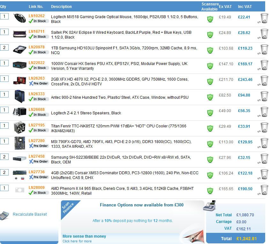Click trash icon for Logitech Z-4 speakers
269x244 pixels.
click(x=264, y=112)
